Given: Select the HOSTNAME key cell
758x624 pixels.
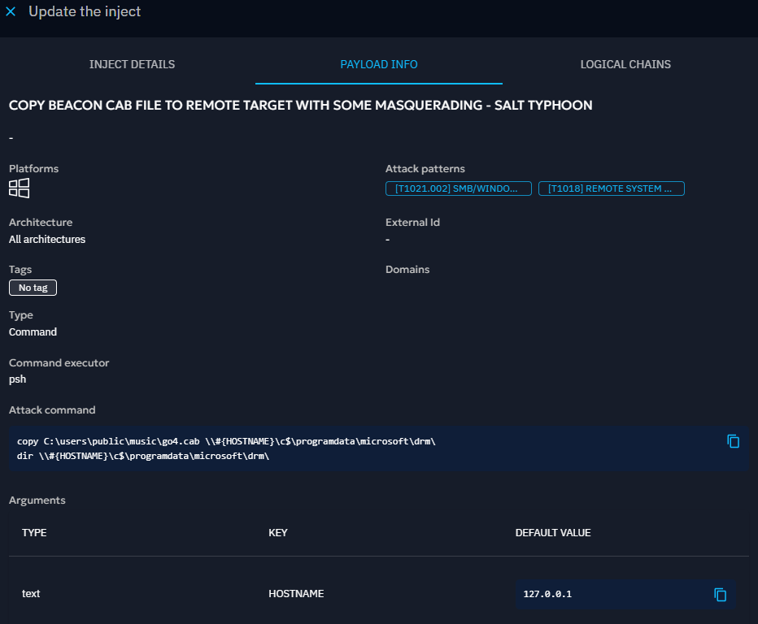Looking at the screenshot, I should pos(296,594).
